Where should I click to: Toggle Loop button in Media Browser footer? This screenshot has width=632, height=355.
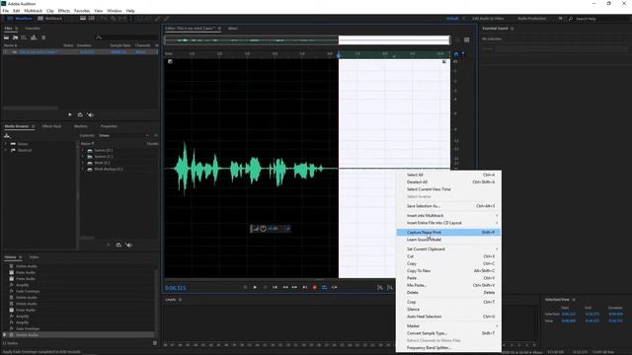[x=118, y=245]
